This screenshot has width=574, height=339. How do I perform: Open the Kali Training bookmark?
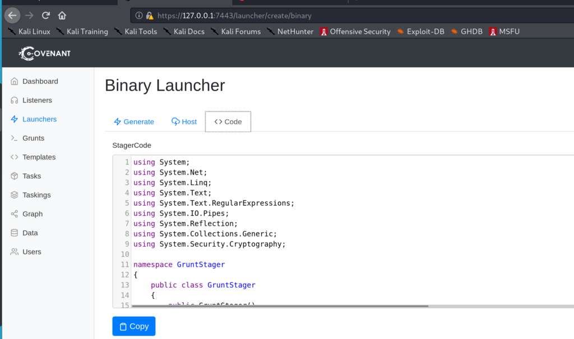(x=82, y=31)
